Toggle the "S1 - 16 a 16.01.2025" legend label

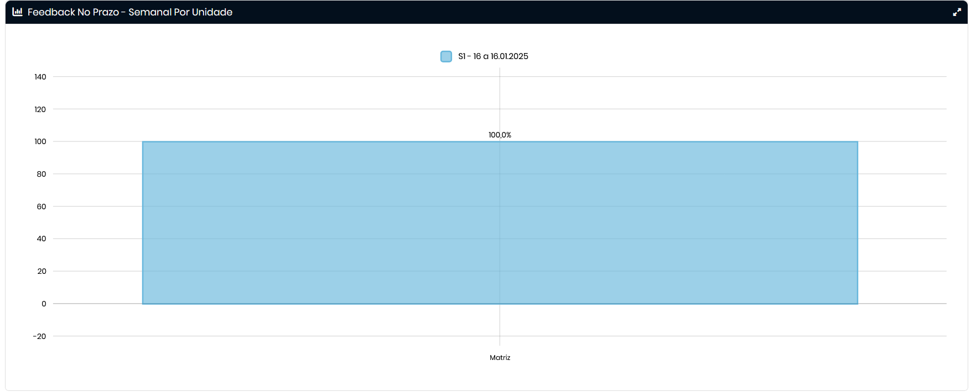coord(493,56)
